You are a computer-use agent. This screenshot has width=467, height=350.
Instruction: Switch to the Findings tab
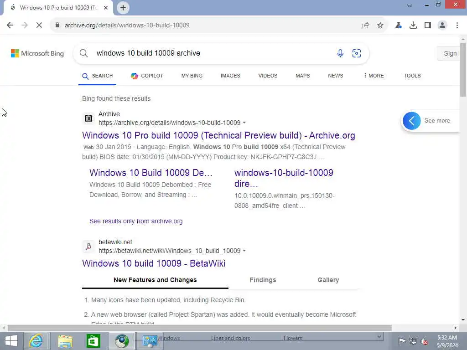pos(263,280)
